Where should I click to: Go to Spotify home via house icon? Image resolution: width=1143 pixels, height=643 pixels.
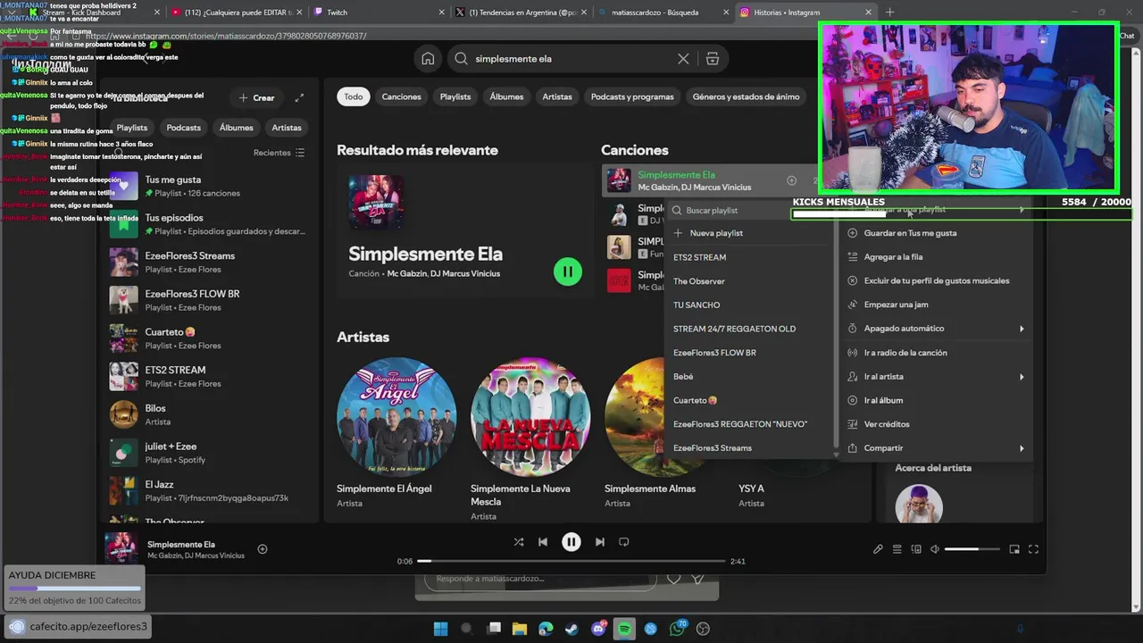tap(428, 59)
